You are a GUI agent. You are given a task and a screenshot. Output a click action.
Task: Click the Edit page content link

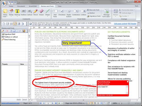point(121,24)
